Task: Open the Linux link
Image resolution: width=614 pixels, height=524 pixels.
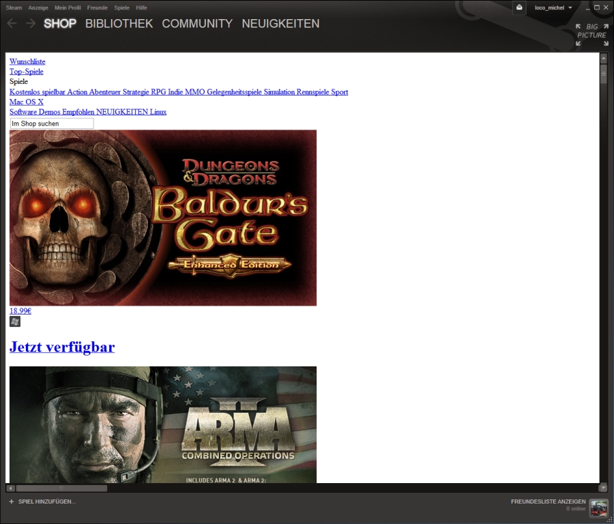Action: (x=158, y=112)
